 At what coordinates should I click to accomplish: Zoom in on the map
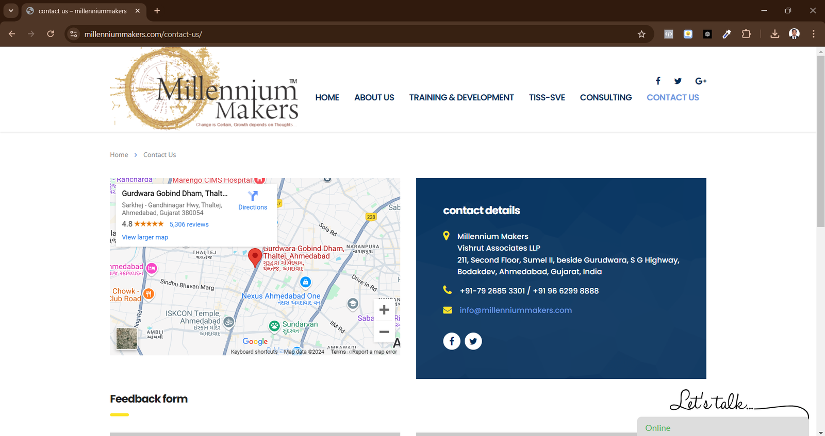click(384, 310)
